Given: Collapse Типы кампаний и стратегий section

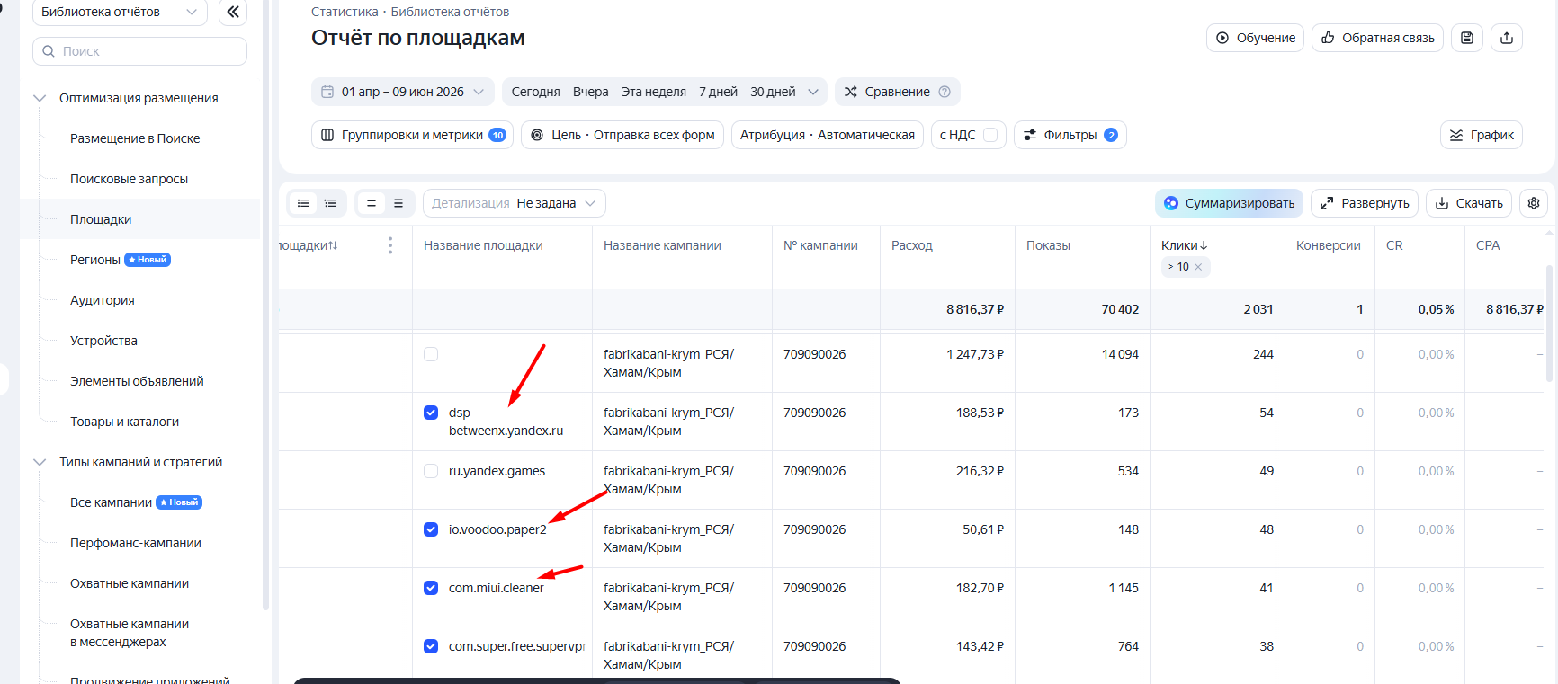Looking at the screenshot, I should pos(40,462).
